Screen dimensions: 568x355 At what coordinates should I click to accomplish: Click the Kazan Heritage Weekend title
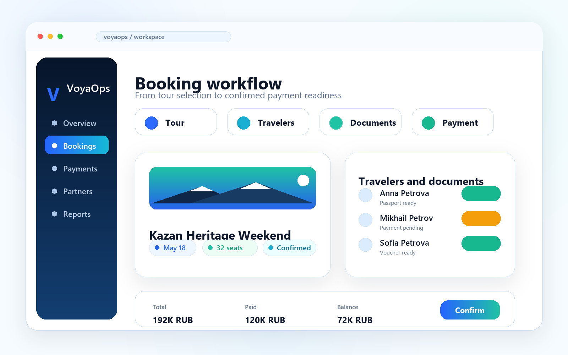pyautogui.click(x=220, y=235)
